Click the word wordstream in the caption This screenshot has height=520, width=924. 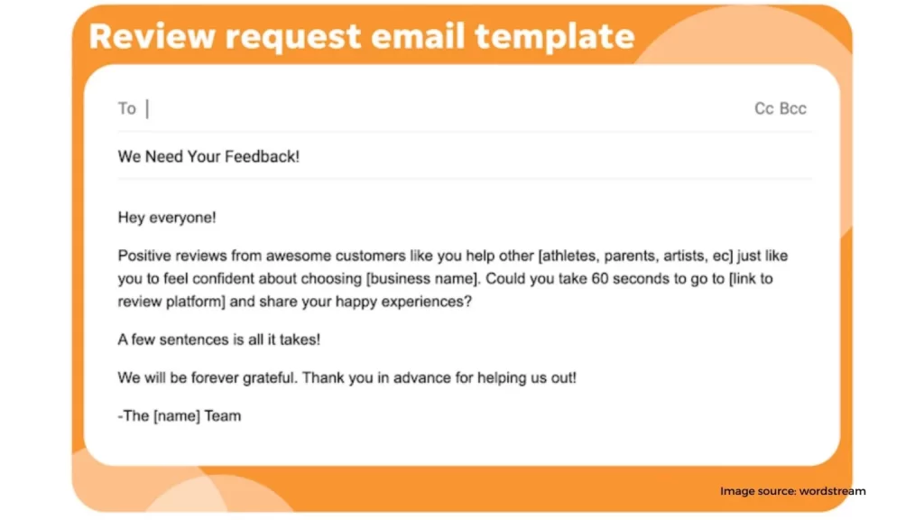[832, 491]
